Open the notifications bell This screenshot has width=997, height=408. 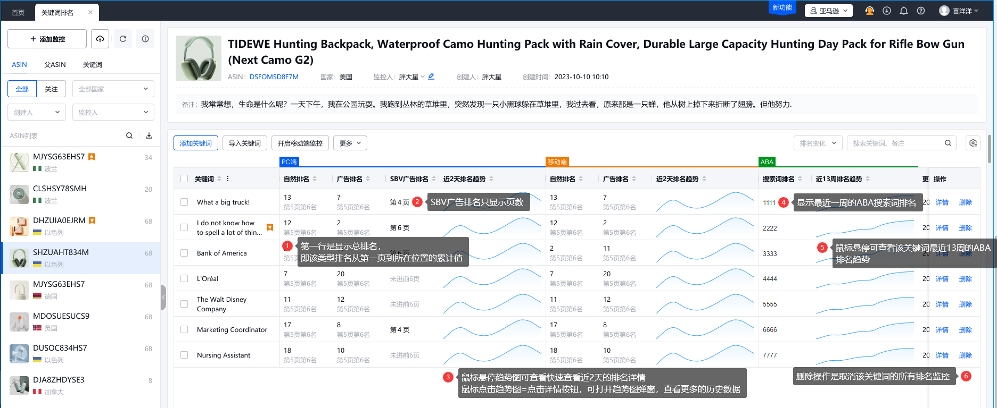click(904, 11)
